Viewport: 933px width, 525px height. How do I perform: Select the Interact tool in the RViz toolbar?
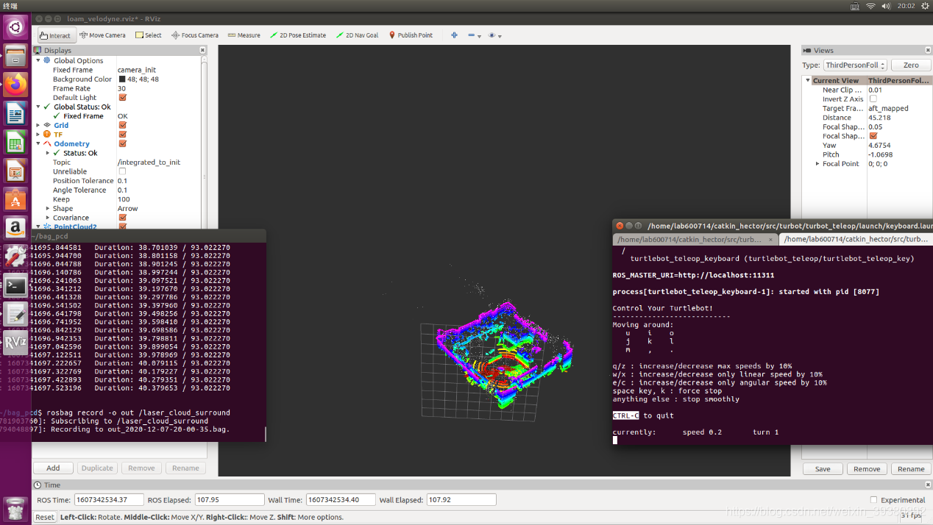55,35
